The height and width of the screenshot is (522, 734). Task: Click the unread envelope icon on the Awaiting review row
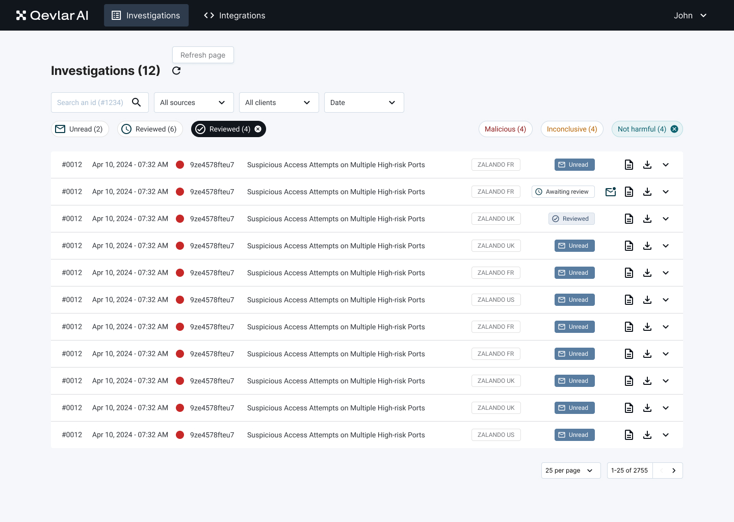pos(610,191)
